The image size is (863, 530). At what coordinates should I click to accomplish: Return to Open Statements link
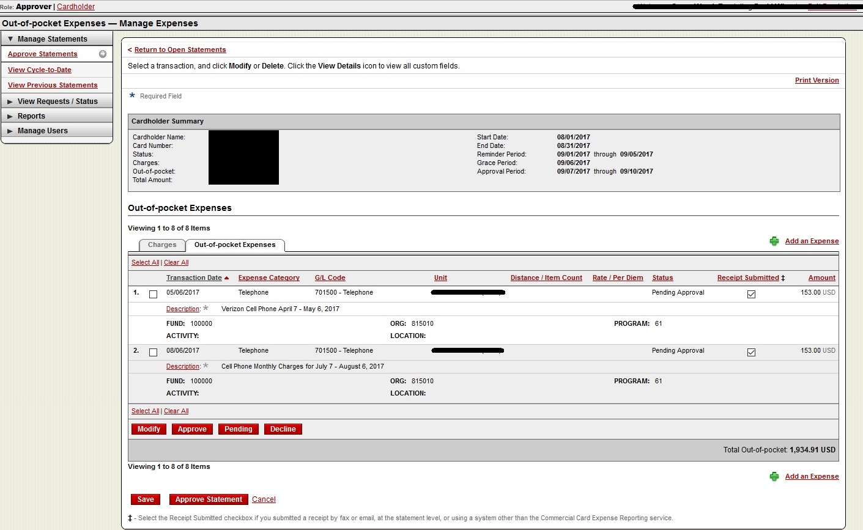[180, 50]
